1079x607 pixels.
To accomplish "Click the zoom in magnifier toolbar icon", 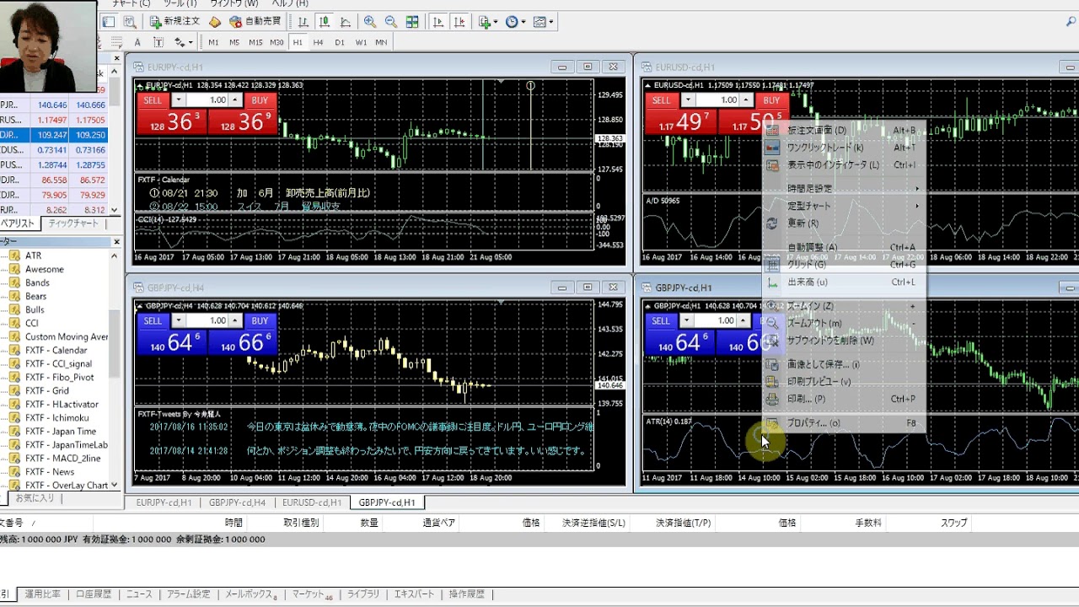I will click(370, 22).
